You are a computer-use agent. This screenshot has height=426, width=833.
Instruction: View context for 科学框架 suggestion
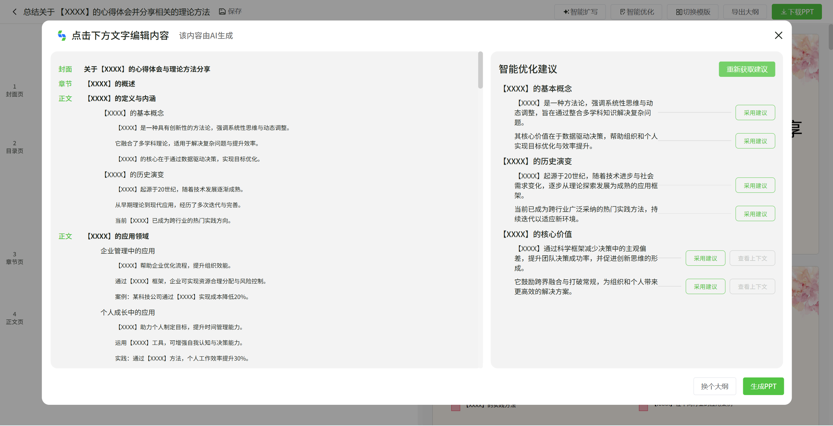(x=752, y=258)
